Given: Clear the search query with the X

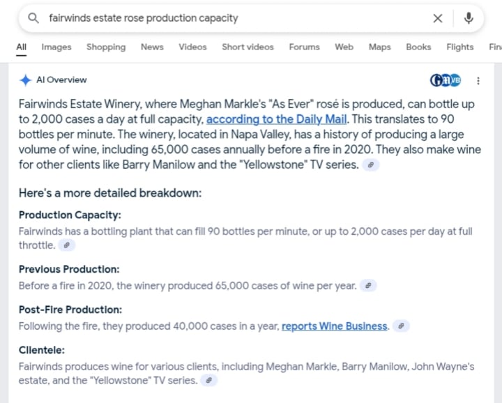Looking at the screenshot, I should (x=438, y=18).
